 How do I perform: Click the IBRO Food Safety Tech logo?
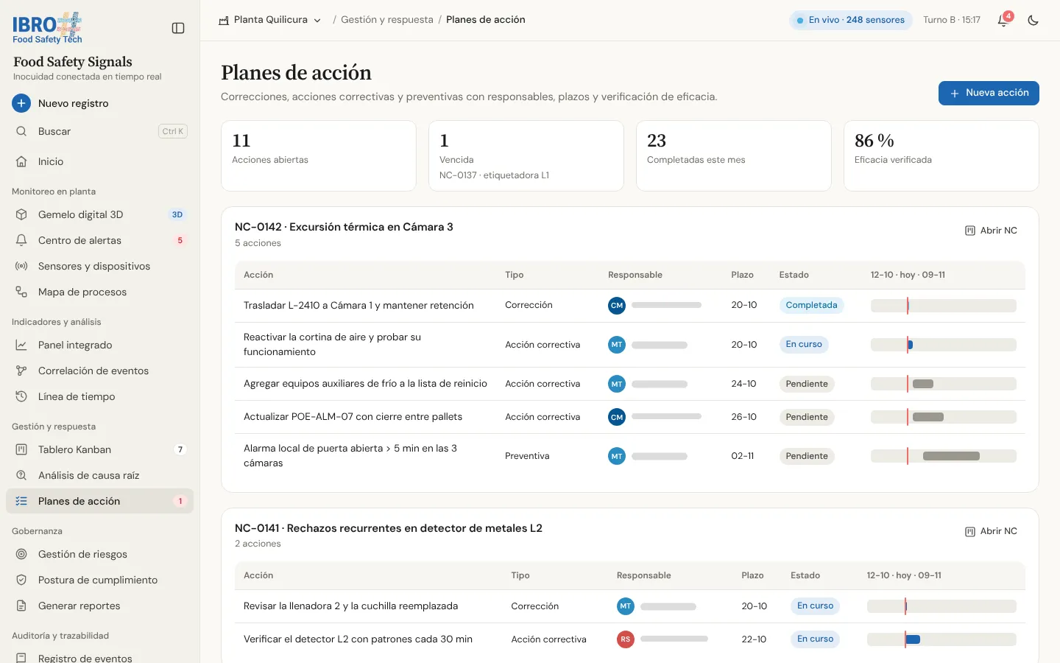tap(47, 28)
